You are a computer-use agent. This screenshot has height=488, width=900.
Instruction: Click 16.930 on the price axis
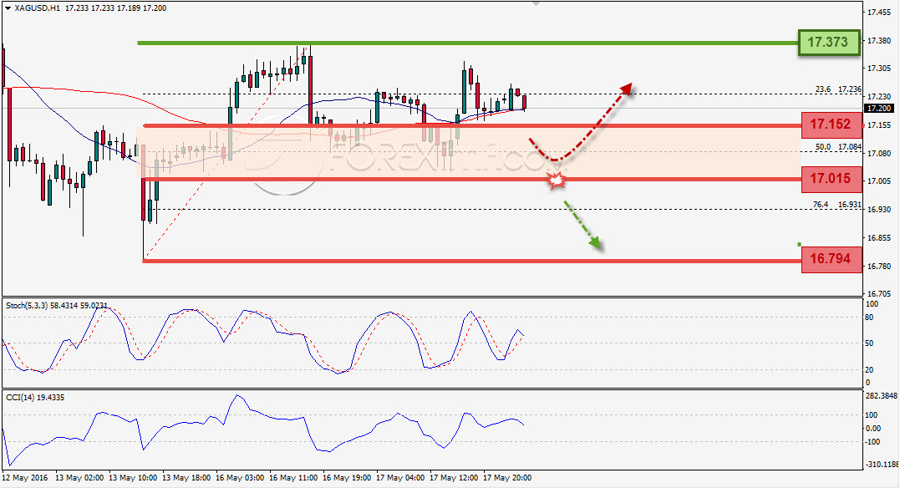click(x=879, y=210)
